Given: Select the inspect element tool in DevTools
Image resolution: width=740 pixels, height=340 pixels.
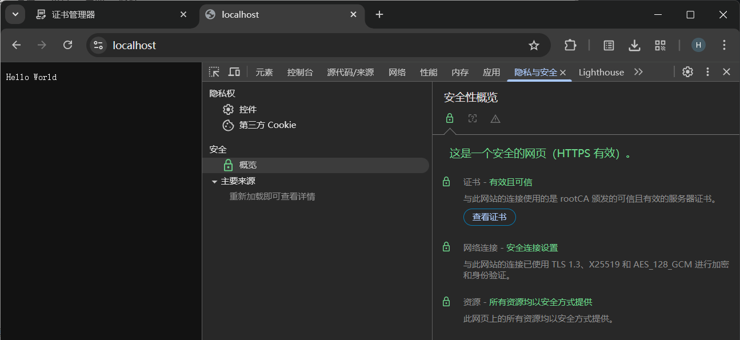Looking at the screenshot, I should tap(214, 72).
